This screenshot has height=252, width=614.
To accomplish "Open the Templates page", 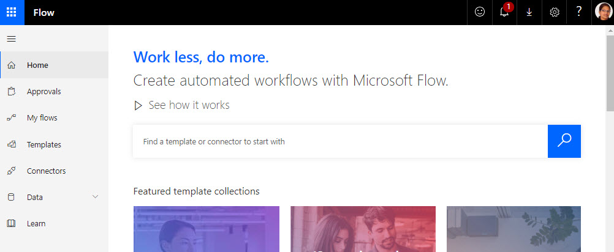I will coord(54,144).
